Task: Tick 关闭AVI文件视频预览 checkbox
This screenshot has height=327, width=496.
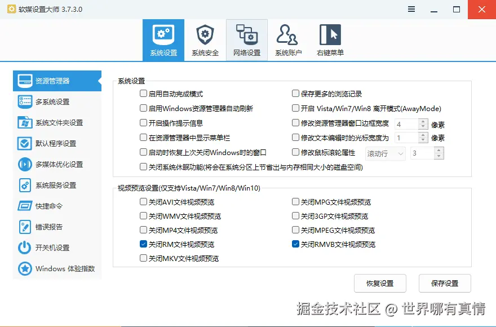Action: click(x=143, y=202)
